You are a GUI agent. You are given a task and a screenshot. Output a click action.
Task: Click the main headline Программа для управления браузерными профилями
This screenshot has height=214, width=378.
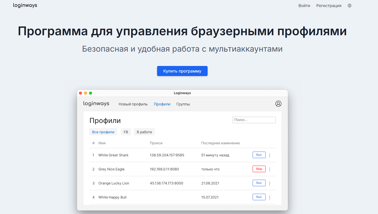coord(182,31)
